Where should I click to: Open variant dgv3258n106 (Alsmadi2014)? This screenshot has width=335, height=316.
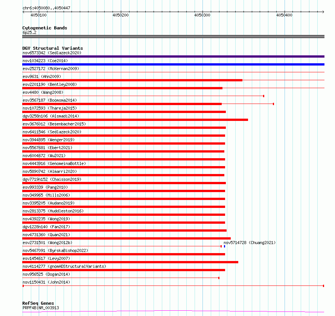point(51,116)
